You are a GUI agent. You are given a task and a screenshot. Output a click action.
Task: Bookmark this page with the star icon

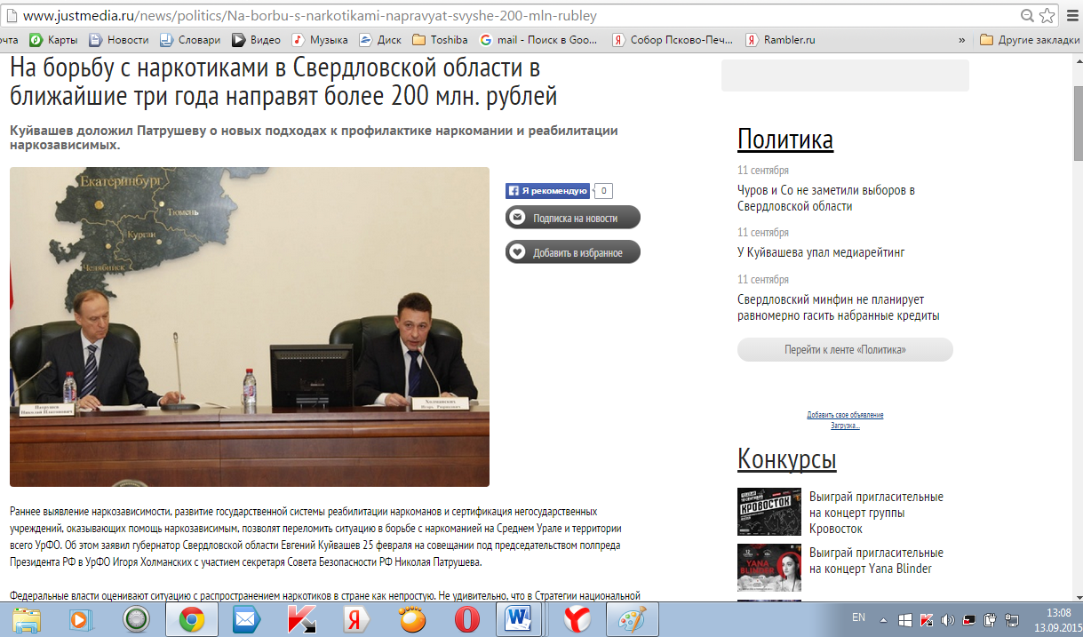click(1047, 15)
